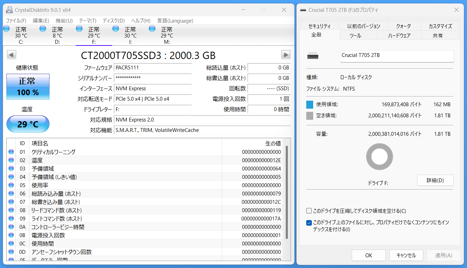Click the キャンセル button
467x268 pixels.
pos(406,255)
